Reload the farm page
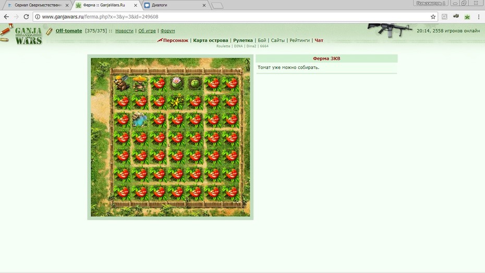The height and width of the screenshot is (273, 485). click(x=26, y=17)
